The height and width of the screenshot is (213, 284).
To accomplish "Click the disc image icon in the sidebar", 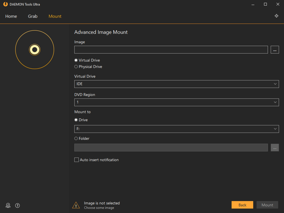I will click(35, 50).
